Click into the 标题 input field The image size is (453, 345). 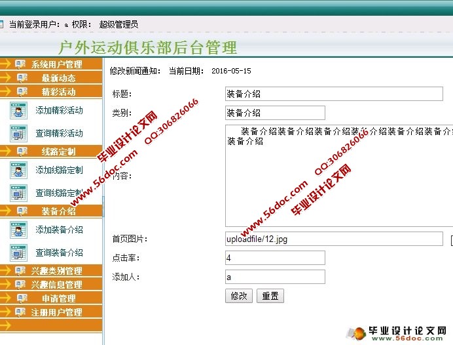tap(333, 94)
